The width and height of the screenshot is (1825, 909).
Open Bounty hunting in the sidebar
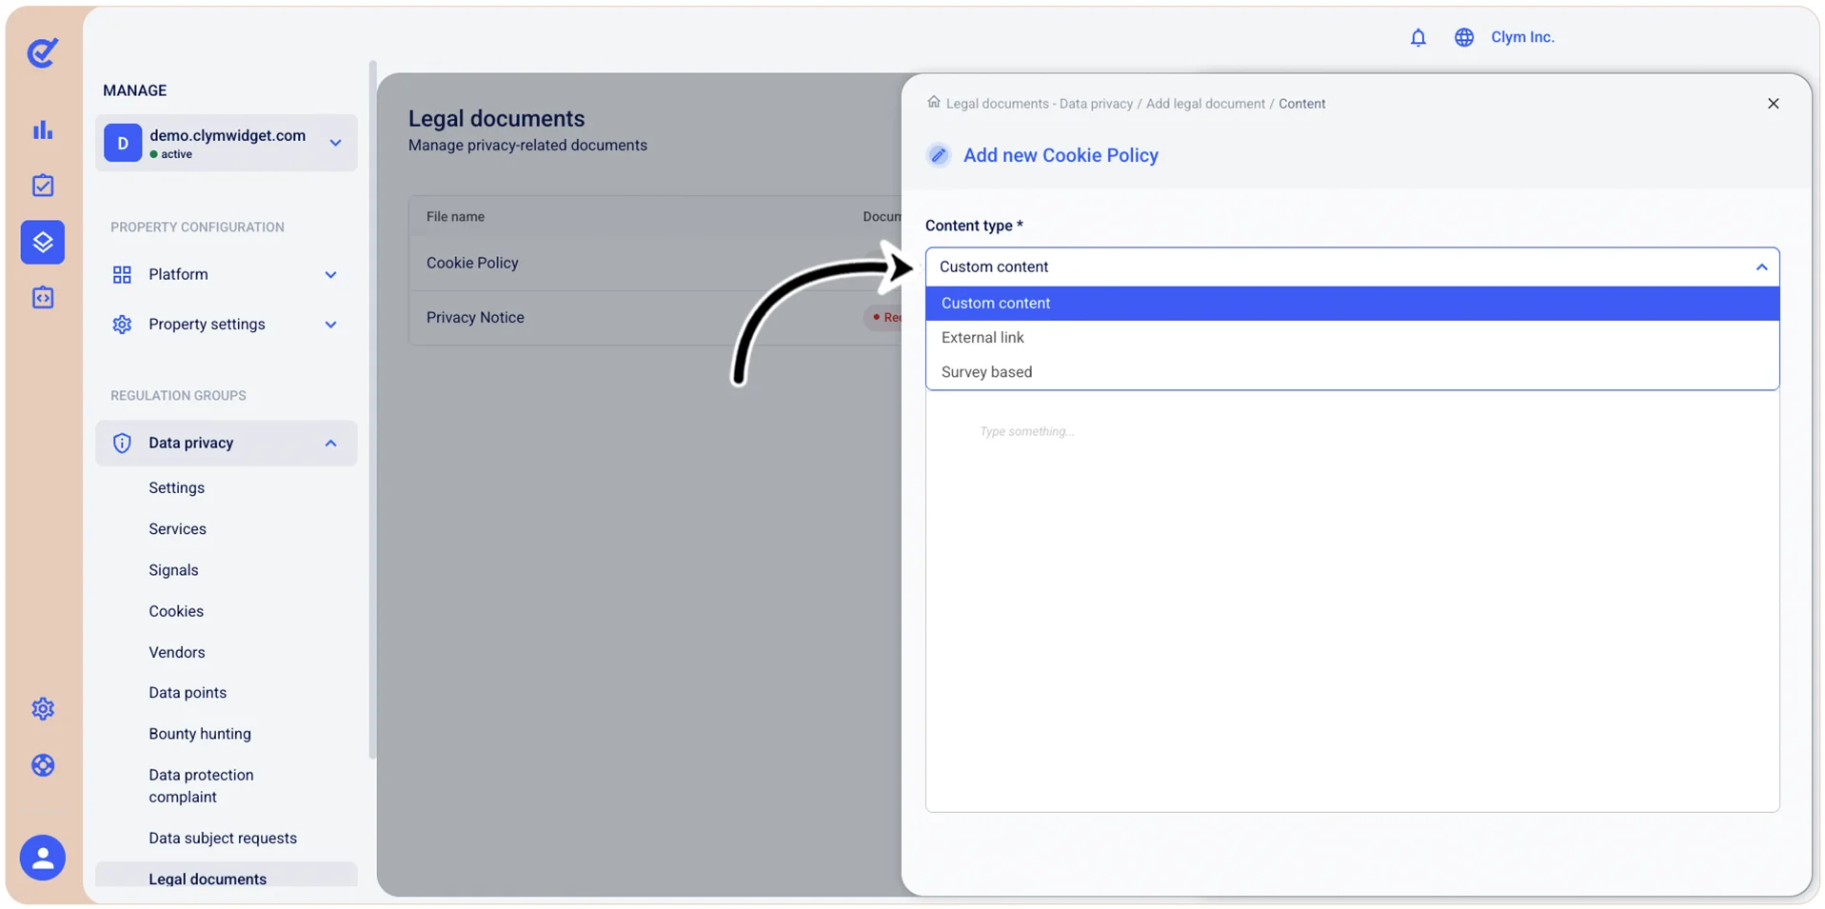point(200,734)
